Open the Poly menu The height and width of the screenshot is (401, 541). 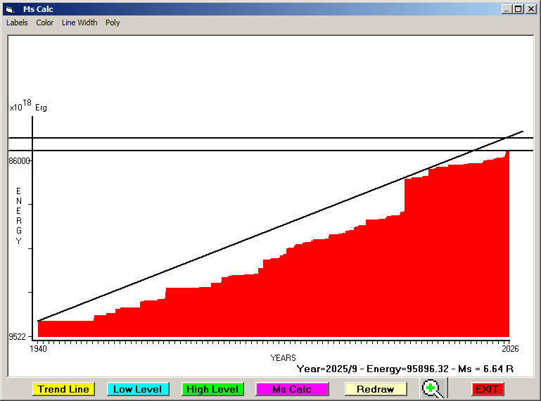coord(113,23)
